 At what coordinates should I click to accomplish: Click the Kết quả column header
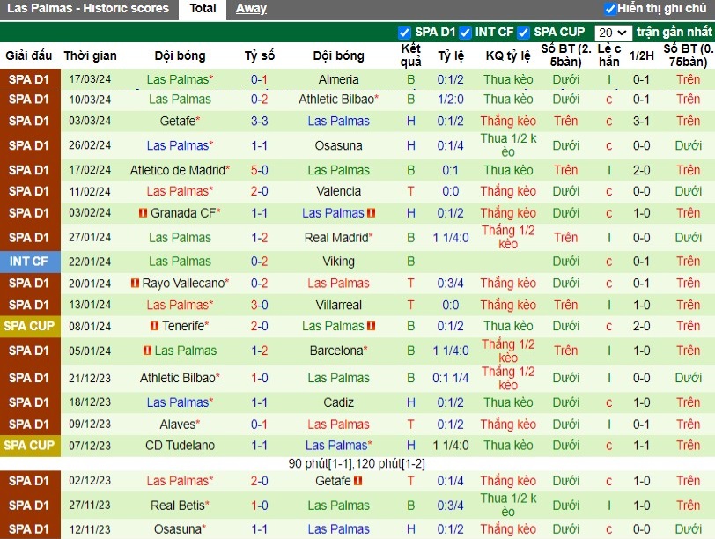point(410,55)
